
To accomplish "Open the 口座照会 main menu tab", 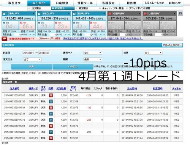I will pos(62,3).
